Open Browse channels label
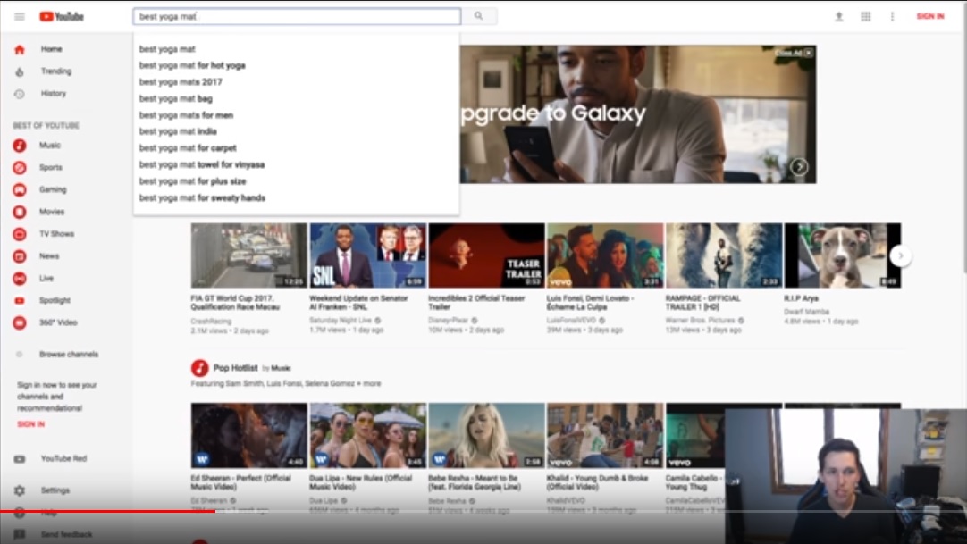This screenshot has width=967, height=544. coord(69,355)
